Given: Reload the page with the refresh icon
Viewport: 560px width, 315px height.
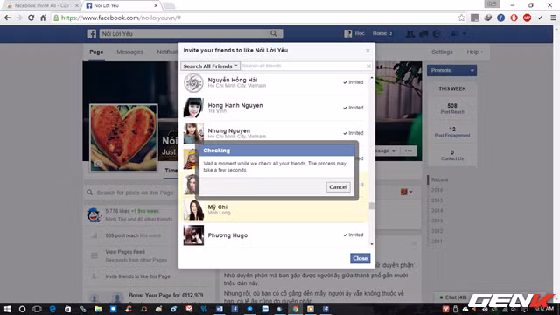Looking at the screenshot, I should coord(31,17).
